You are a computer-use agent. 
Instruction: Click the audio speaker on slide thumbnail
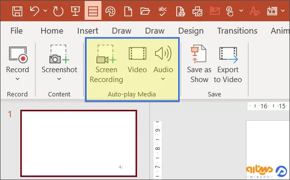(121, 167)
